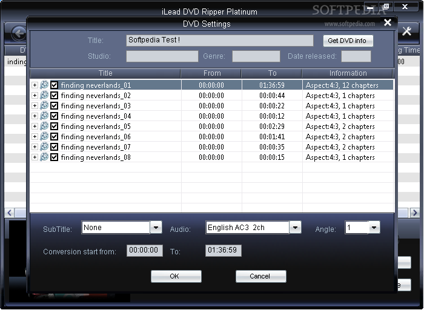Click duration 00:00:15 cell
The width and height of the screenshot is (424, 310).
[x=272, y=157]
